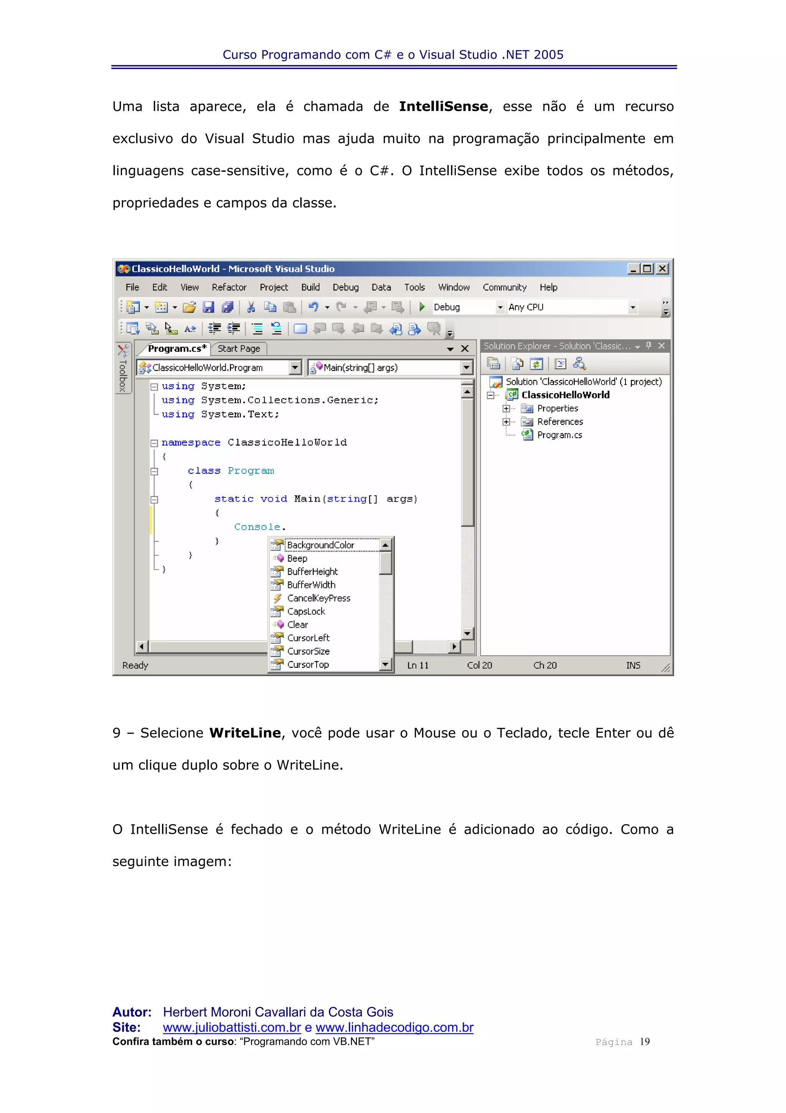Open the ClassicoHelloWorld.Program types dropdown

[295, 368]
